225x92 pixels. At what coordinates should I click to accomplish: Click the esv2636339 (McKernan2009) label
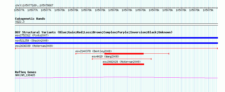(34, 46)
